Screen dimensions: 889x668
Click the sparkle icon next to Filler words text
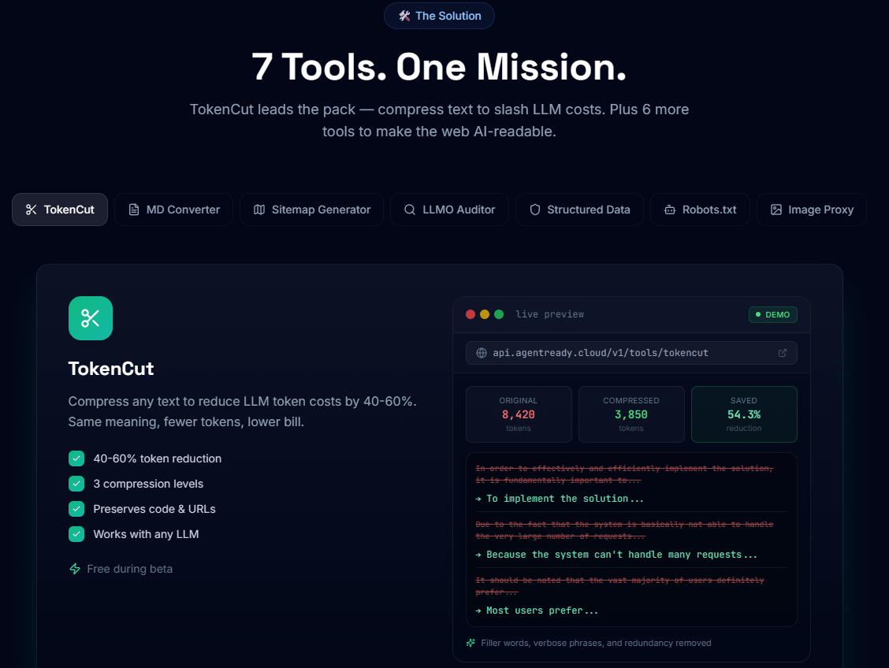(470, 642)
